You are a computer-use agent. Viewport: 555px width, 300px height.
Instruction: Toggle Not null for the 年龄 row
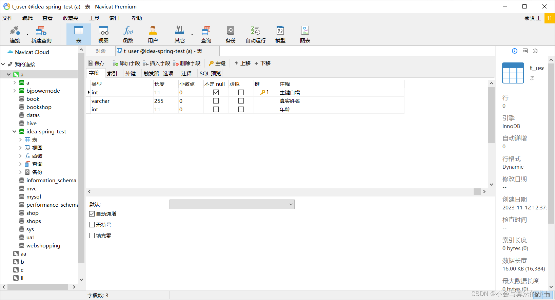coord(216,109)
